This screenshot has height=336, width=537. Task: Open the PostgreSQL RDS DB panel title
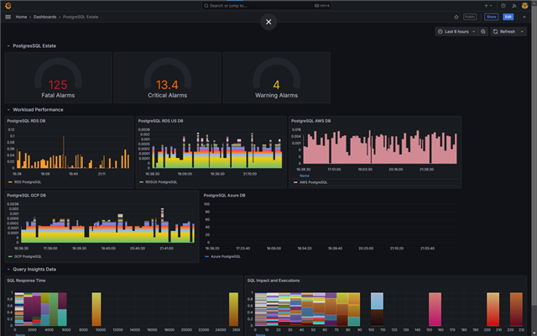(26, 121)
